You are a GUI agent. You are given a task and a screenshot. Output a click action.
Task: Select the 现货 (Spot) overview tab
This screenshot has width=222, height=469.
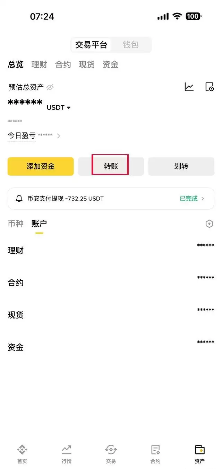tap(86, 64)
